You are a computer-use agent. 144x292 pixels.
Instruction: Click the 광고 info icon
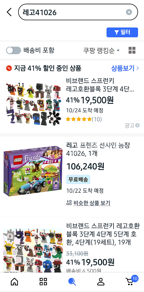coord(137,125)
